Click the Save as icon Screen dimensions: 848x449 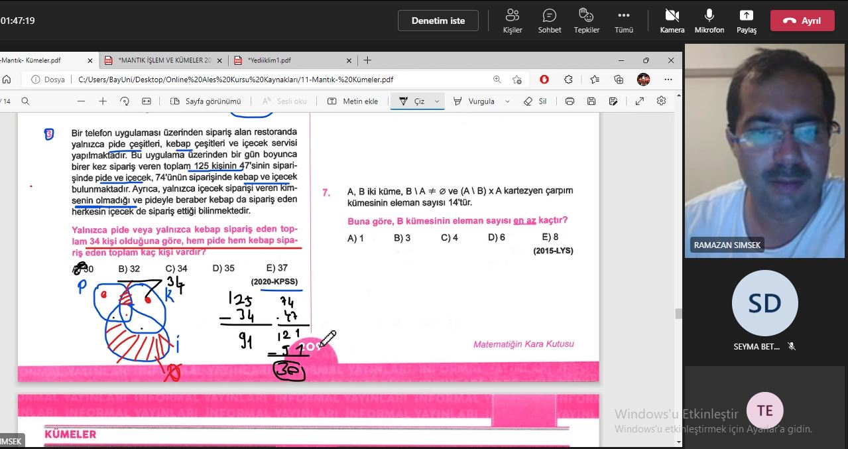(613, 101)
